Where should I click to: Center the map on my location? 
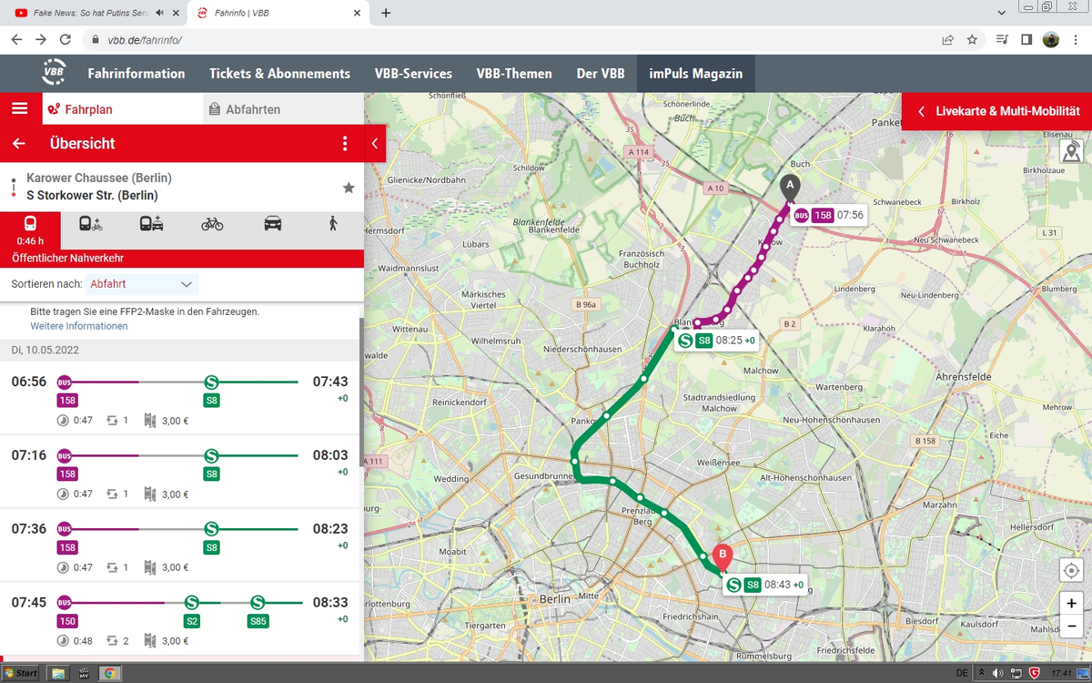[x=1072, y=571]
